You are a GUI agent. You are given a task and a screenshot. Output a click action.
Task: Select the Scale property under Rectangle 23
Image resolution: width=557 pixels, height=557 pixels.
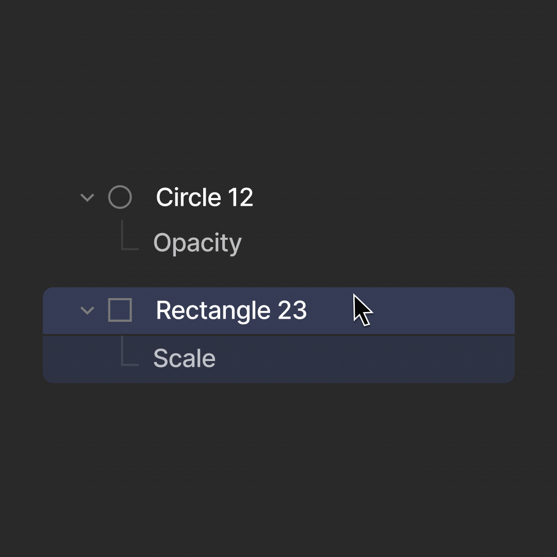(184, 358)
